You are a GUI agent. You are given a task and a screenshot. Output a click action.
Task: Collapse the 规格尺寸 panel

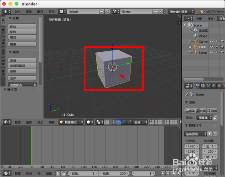click(186, 126)
